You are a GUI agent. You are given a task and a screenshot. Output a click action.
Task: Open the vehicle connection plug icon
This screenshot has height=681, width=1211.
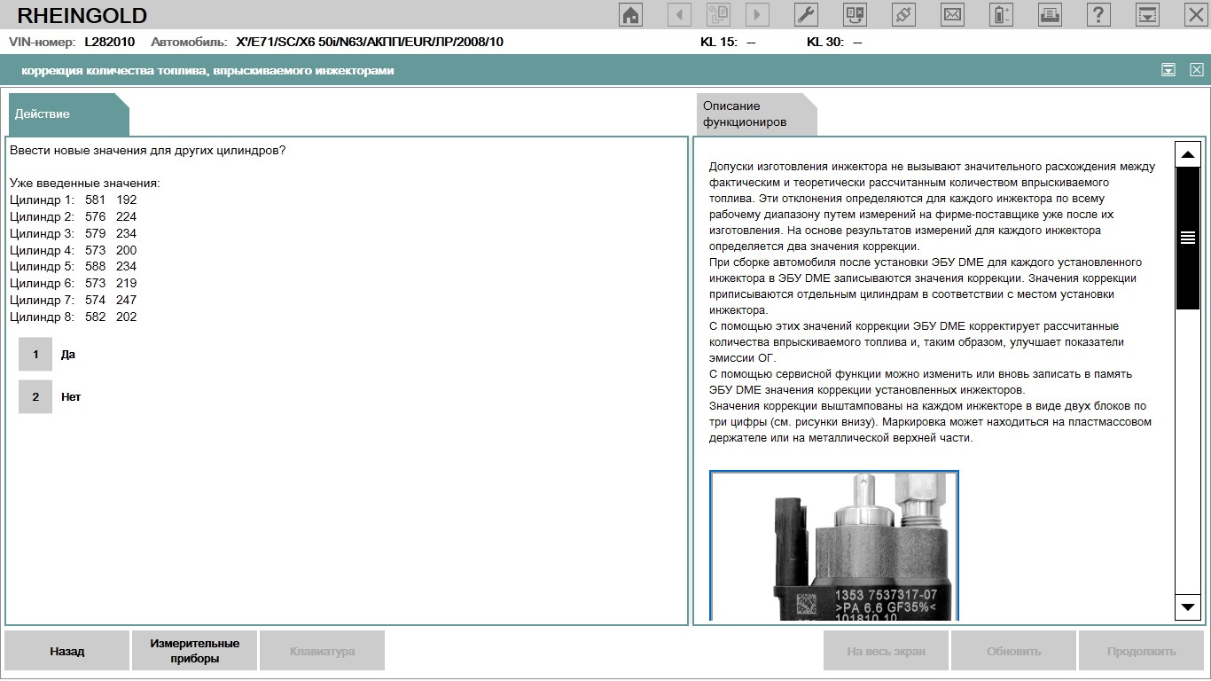903,14
